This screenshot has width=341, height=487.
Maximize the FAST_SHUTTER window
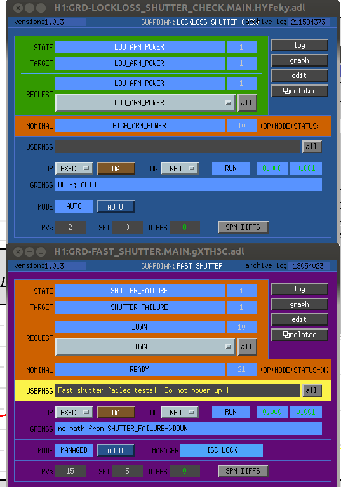pos(41,251)
